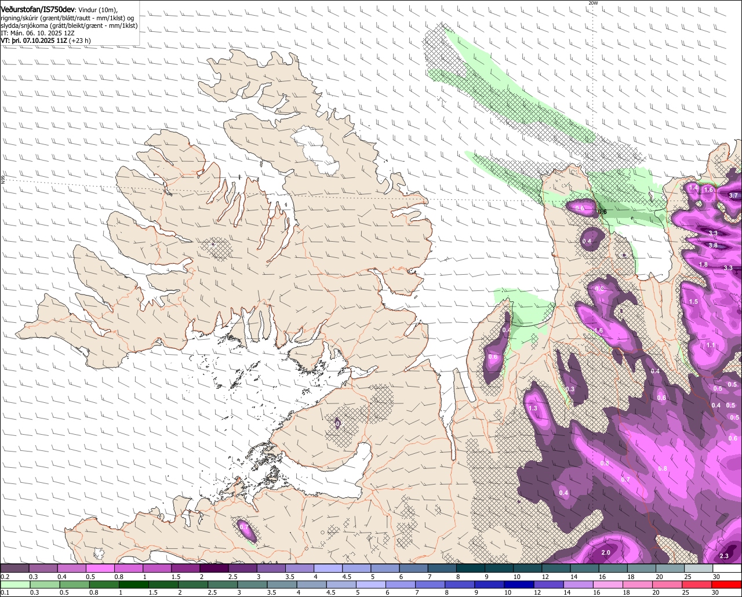Click bottom-row blue swatch between 7 and 8
The image size is (742, 597).
tap(430, 584)
